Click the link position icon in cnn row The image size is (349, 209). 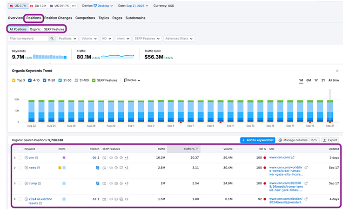pos(94,158)
